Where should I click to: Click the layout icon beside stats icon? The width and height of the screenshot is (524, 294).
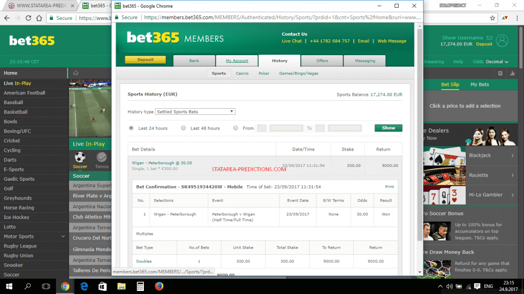click(500, 73)
